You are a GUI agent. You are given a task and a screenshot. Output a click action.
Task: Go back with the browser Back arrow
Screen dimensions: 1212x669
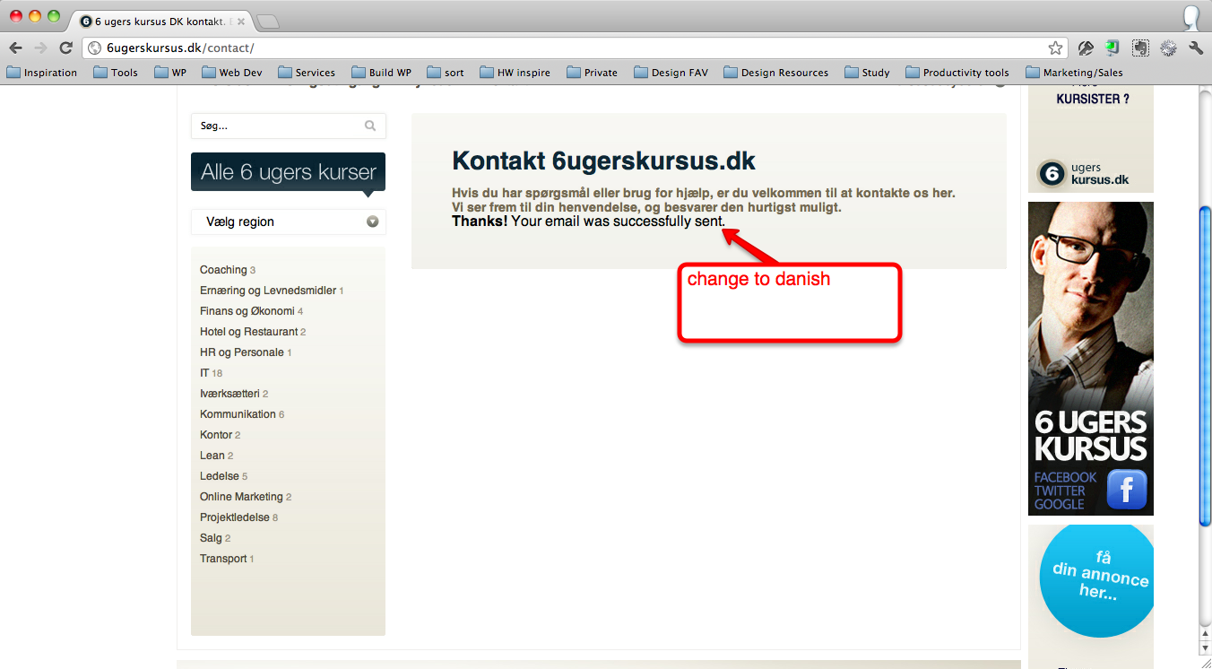click(15, 48)
